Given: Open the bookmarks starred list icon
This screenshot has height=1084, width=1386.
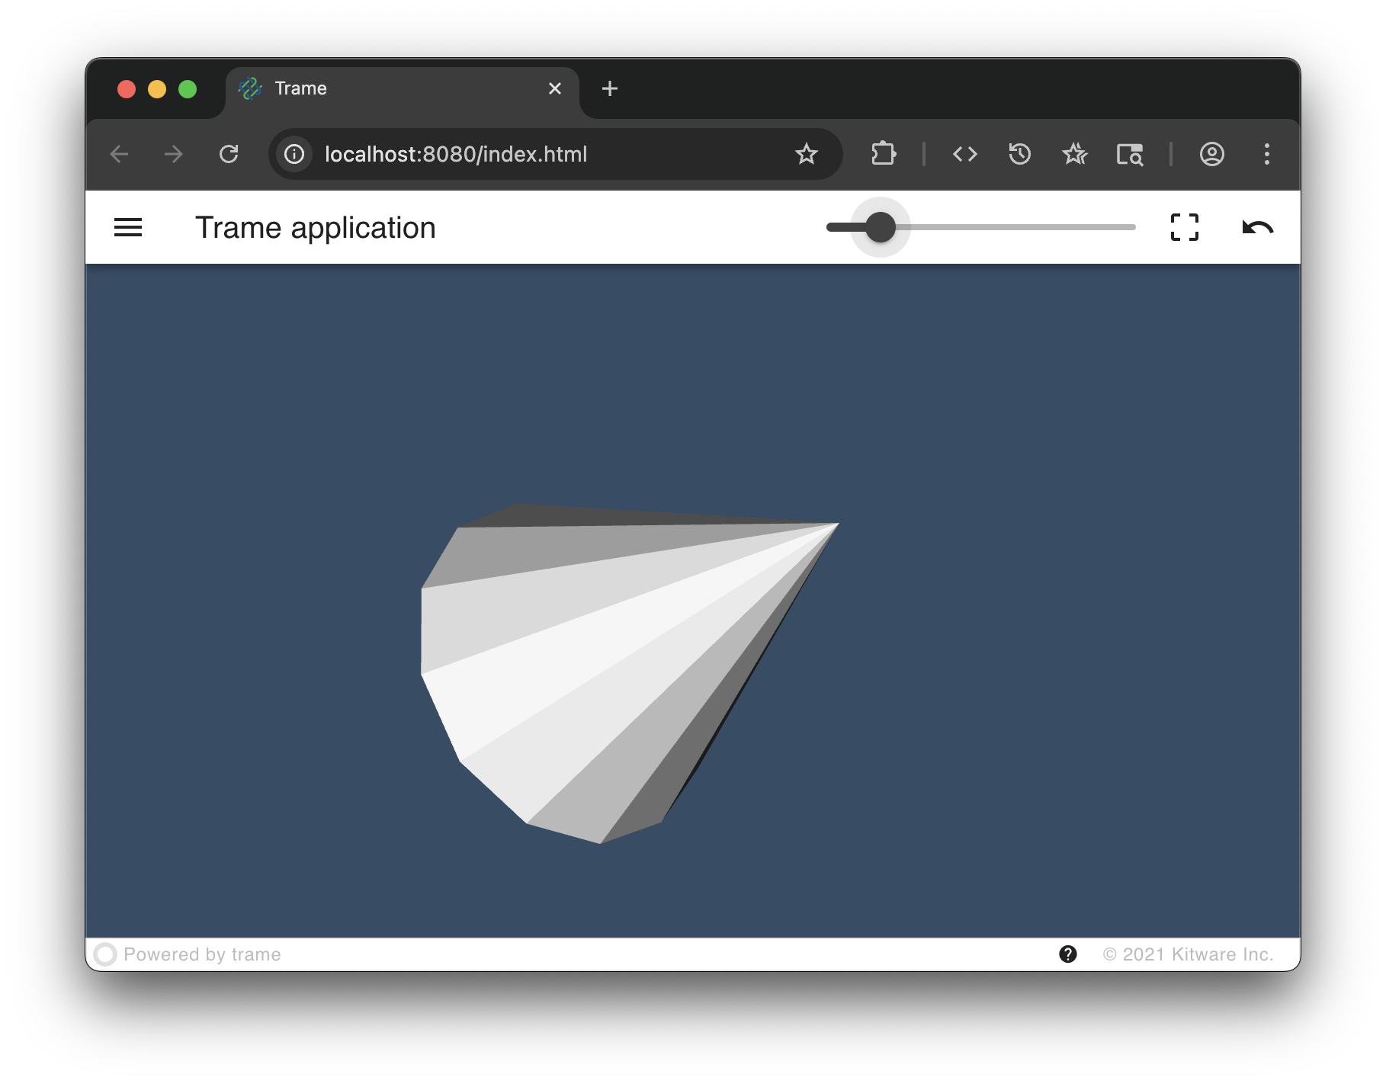Looking at the screenshot, I should tap(1075, 154).
